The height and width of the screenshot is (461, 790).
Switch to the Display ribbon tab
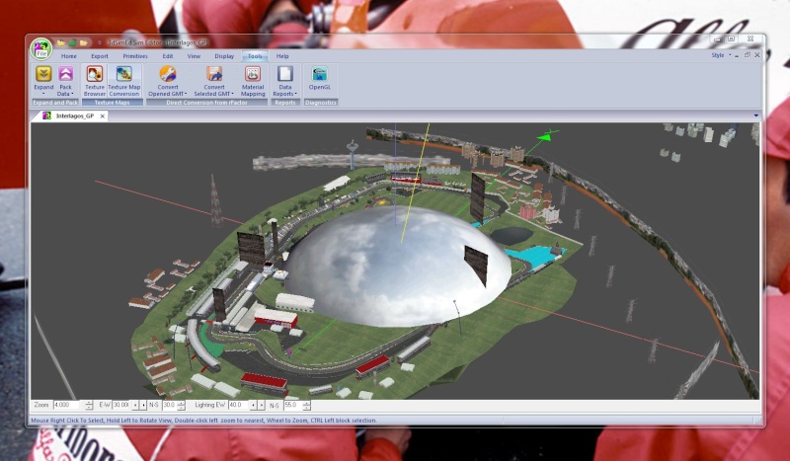tap(224, 56)
